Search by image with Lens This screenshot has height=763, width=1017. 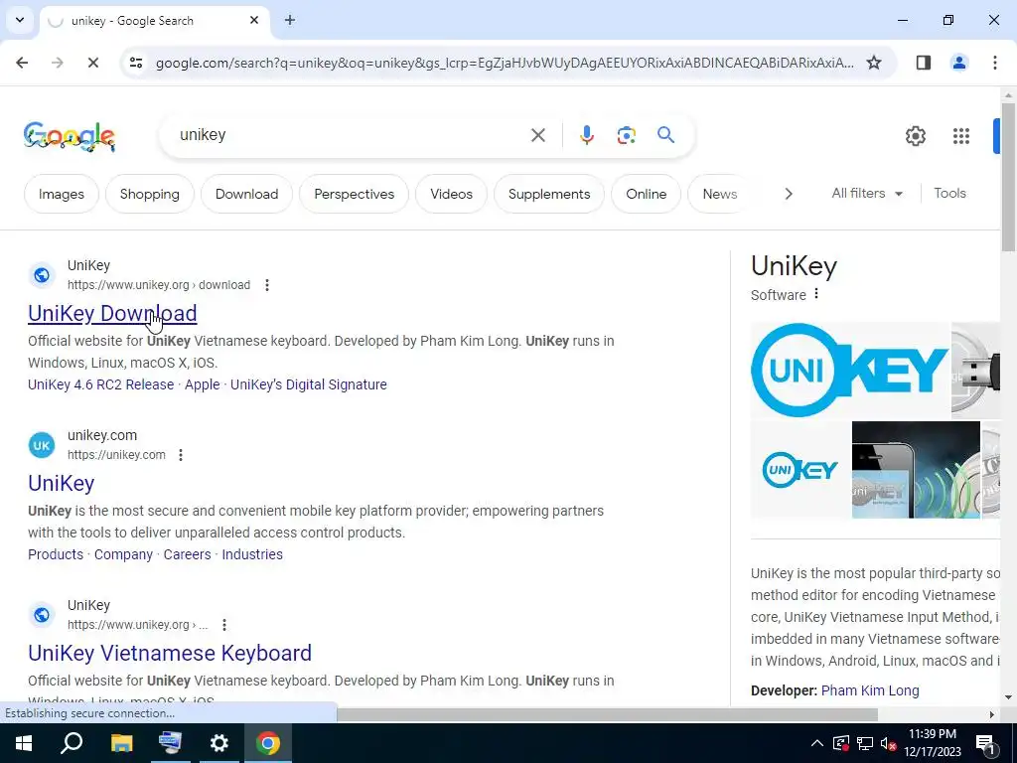pyautogui.click(x=626, y=135)
